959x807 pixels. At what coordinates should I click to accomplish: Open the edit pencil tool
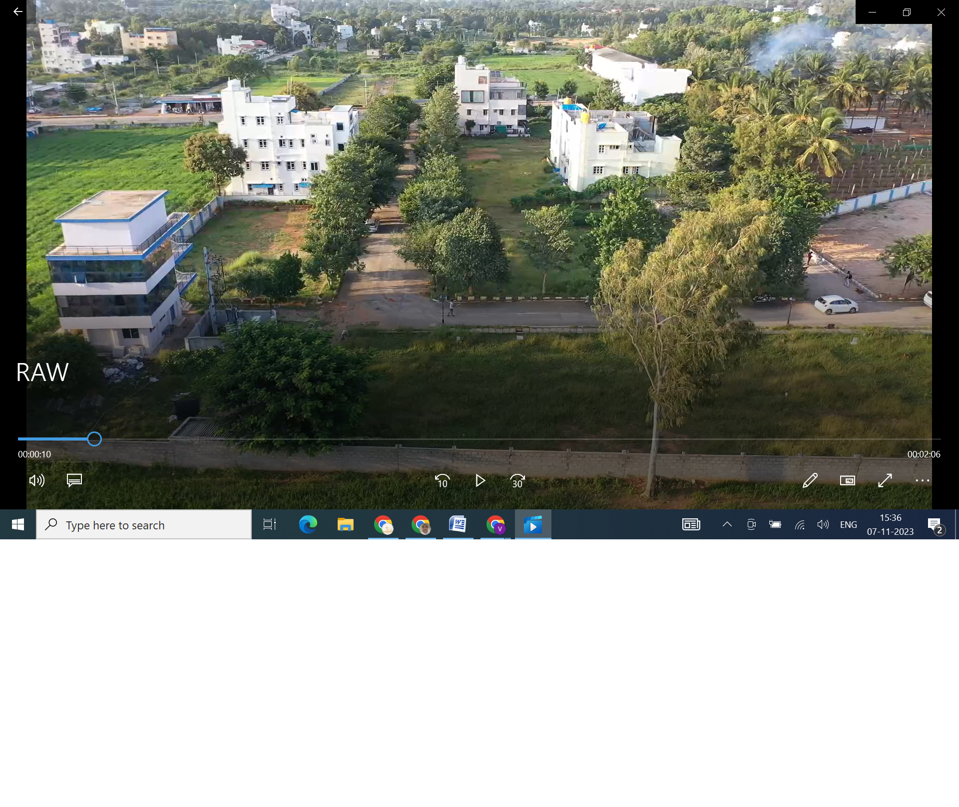click(x=810, y=480)
